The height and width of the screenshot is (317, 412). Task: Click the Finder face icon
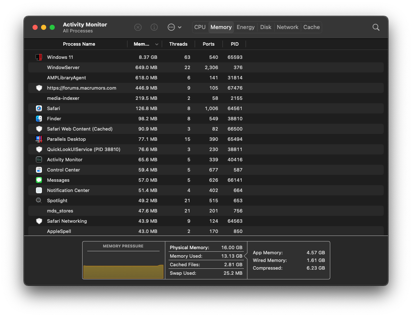[39, 119]
